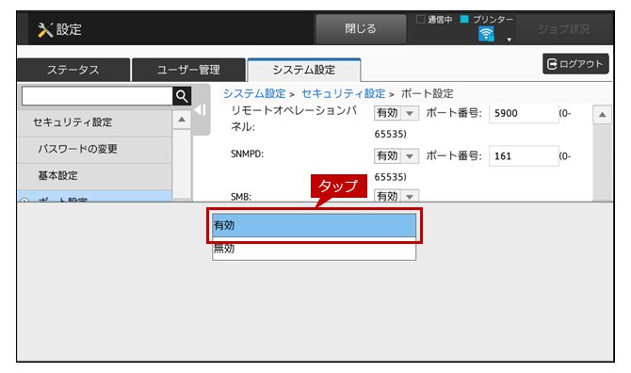Follow the セキュリティ設定 breadcrumb link

pyautogui.click(x=343, y=94)
